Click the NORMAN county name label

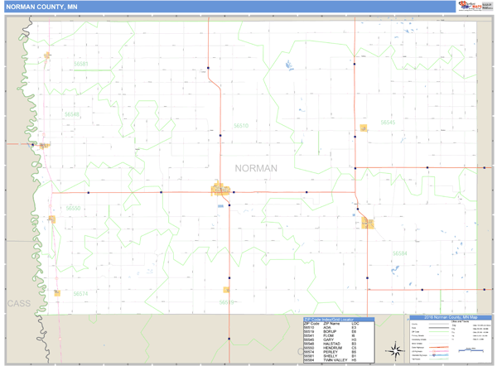coord(256,168)
